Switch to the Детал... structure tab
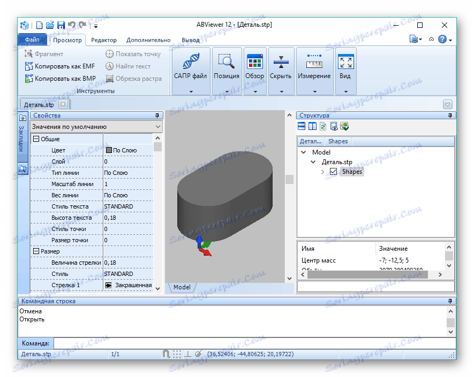This screenshot has height=377, width=474. (x=311, y=141)
